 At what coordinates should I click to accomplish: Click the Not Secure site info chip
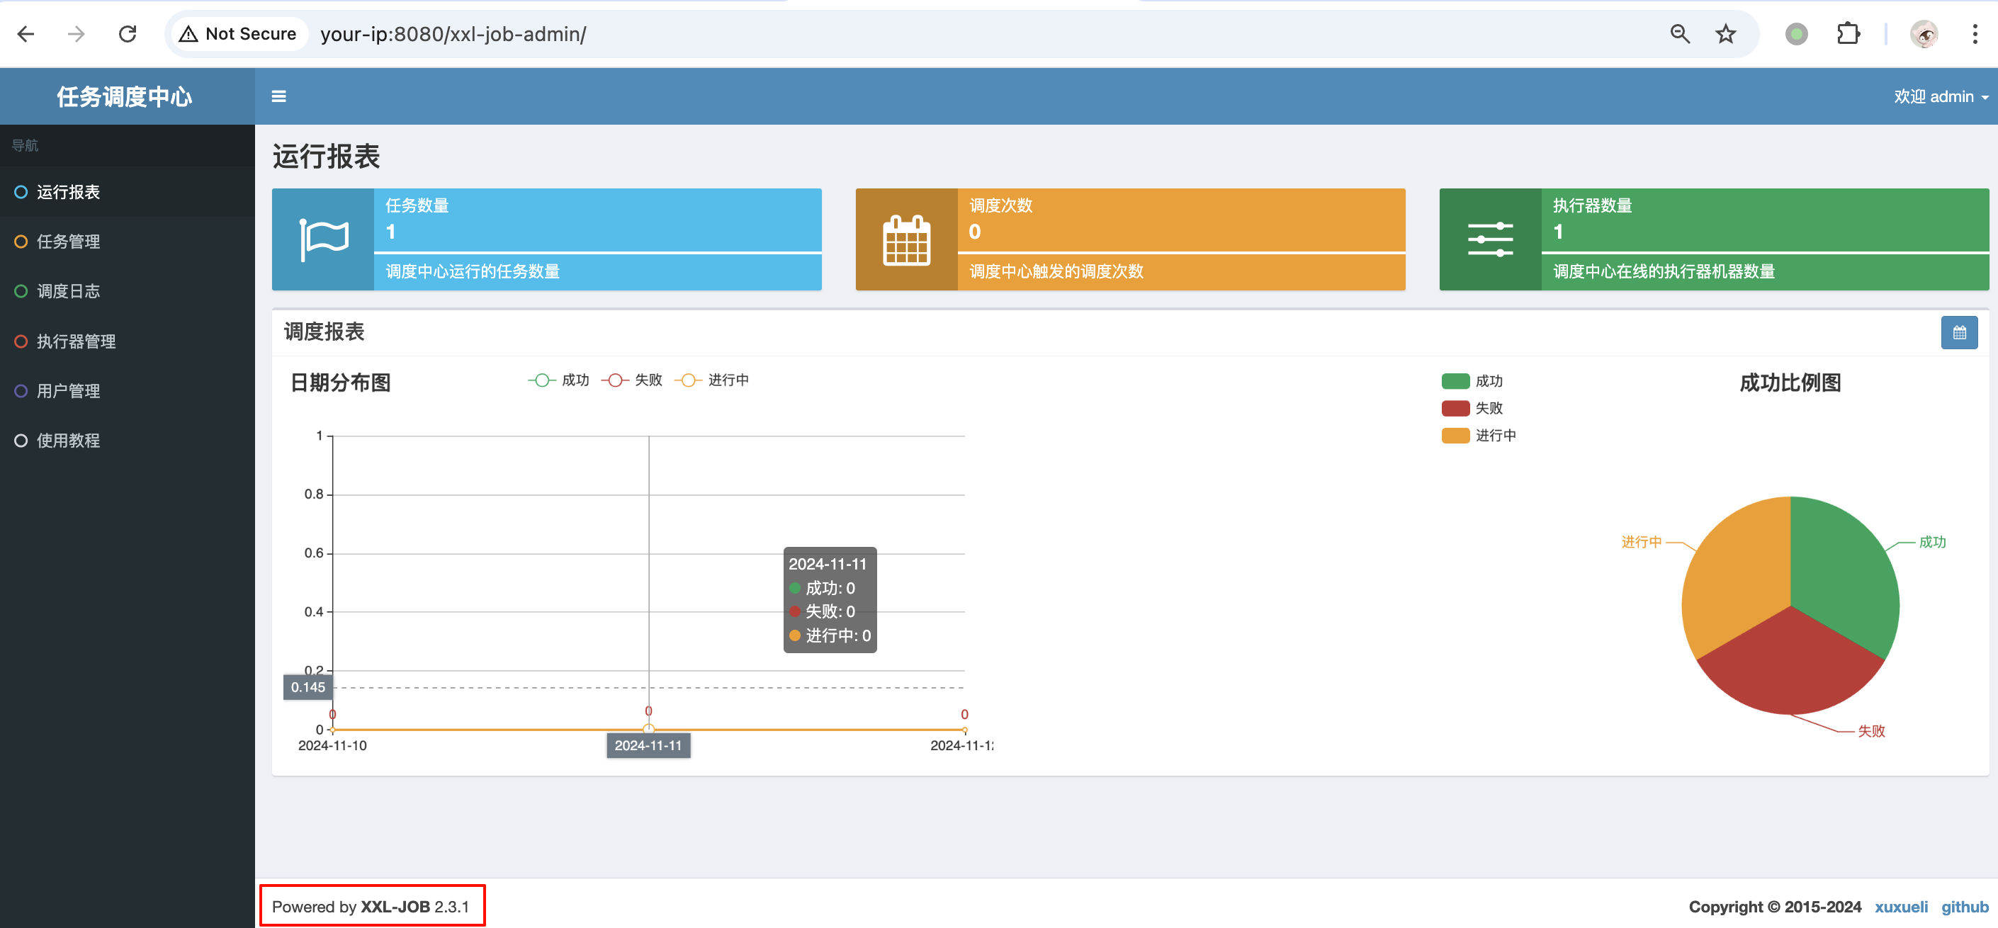pos(238,34)
